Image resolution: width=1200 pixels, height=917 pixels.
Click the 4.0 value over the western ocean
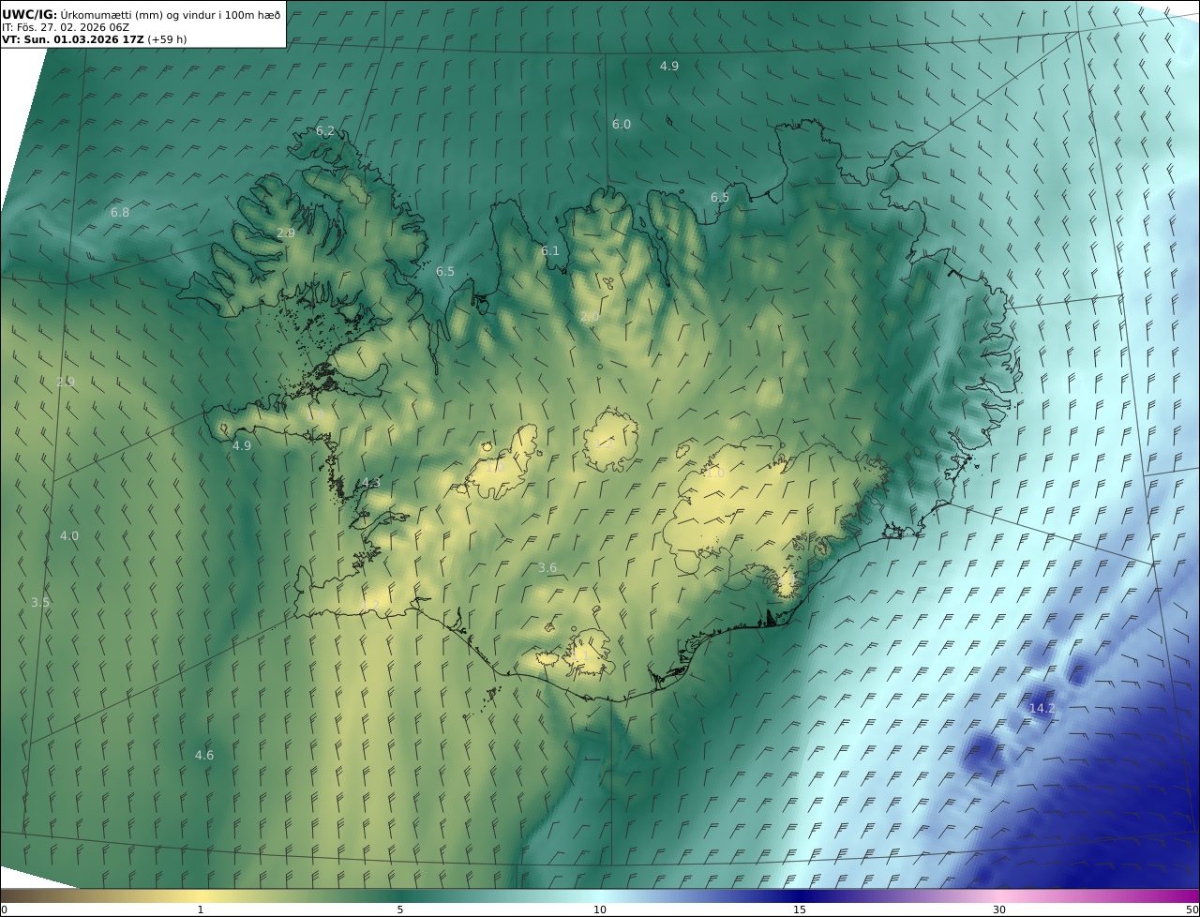[x=69, y=536]
